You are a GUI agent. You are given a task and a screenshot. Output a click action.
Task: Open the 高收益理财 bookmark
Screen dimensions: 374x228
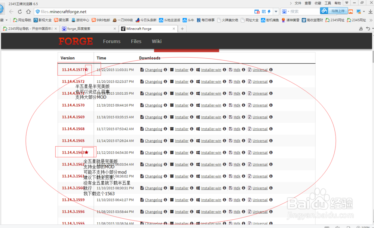pyautogui.click(x=312, y=20)
